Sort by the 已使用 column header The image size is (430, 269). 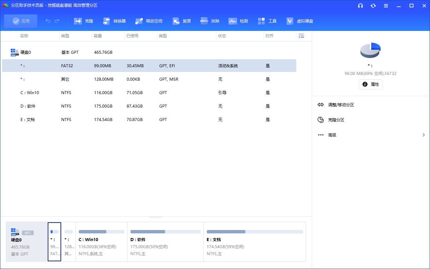coord(132,36)
